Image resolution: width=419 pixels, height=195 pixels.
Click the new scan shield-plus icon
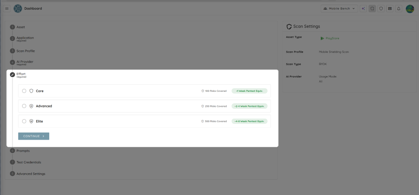372,9
